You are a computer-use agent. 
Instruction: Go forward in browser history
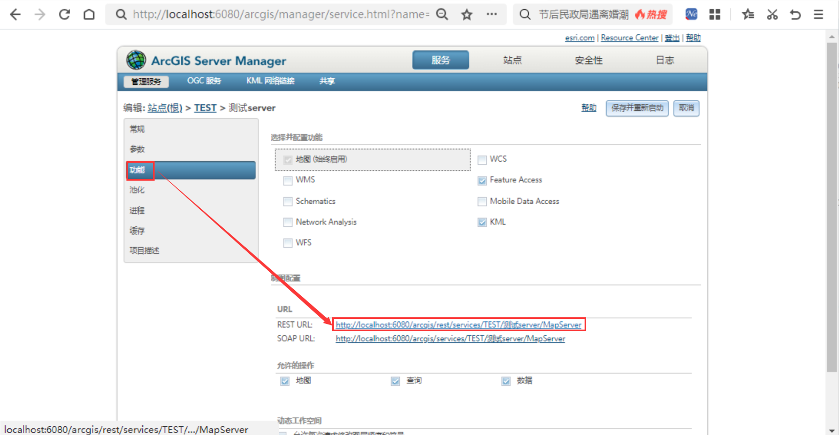(40, 14)
